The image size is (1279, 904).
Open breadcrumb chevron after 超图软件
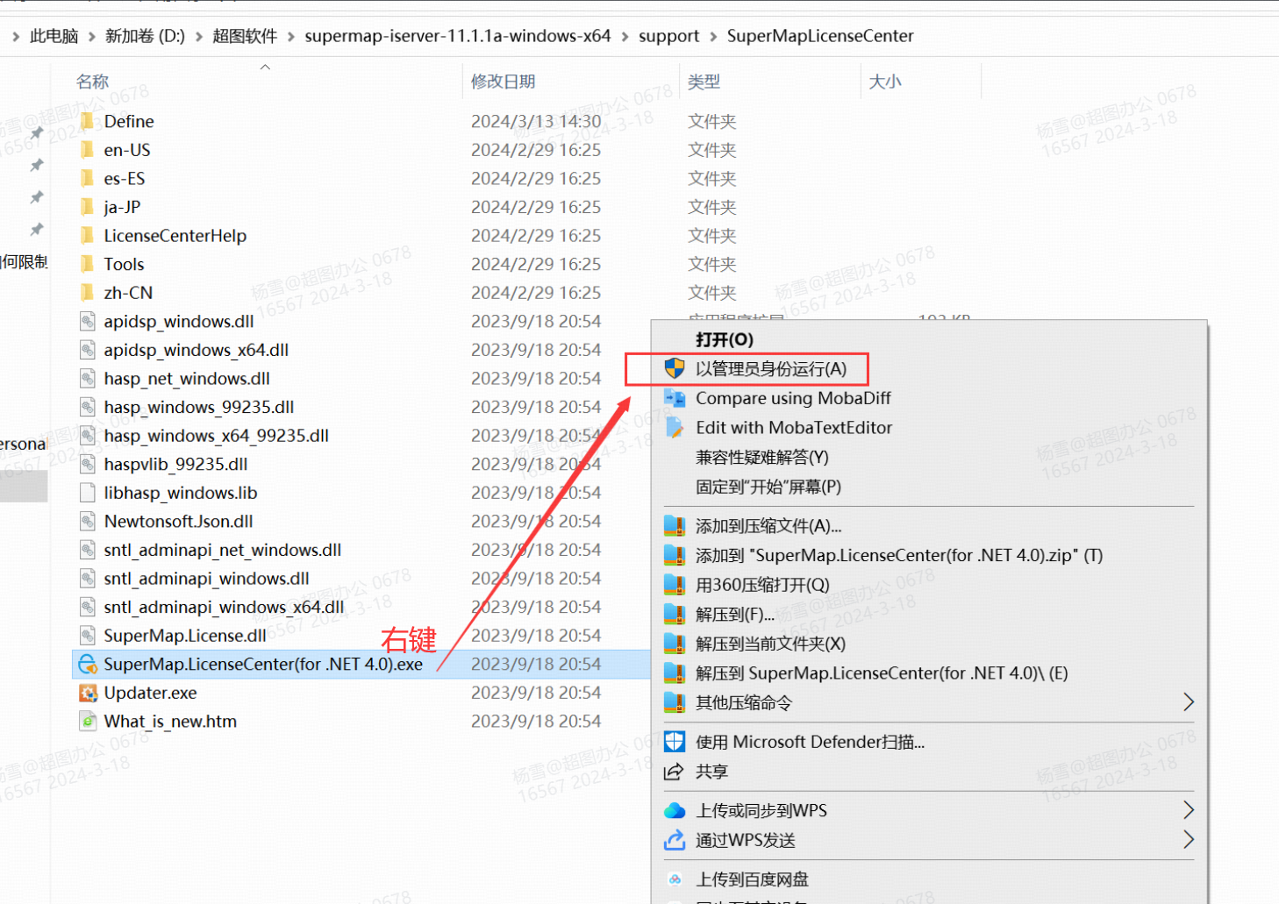click(x=291, y=36)
